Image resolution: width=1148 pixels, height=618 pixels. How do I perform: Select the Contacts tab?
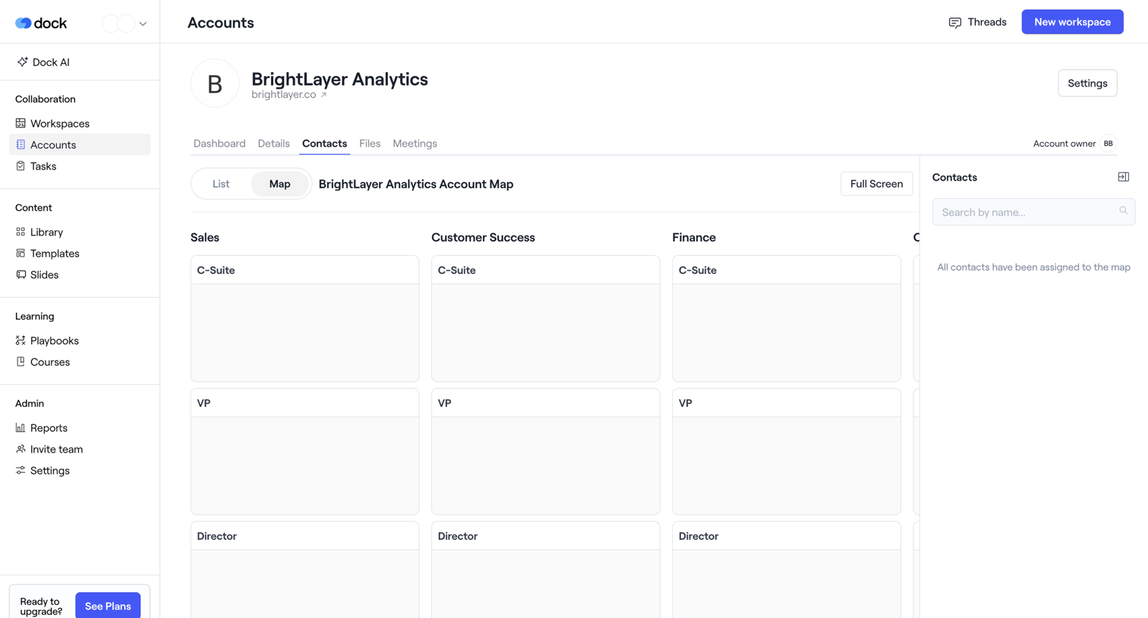[324, 143]
